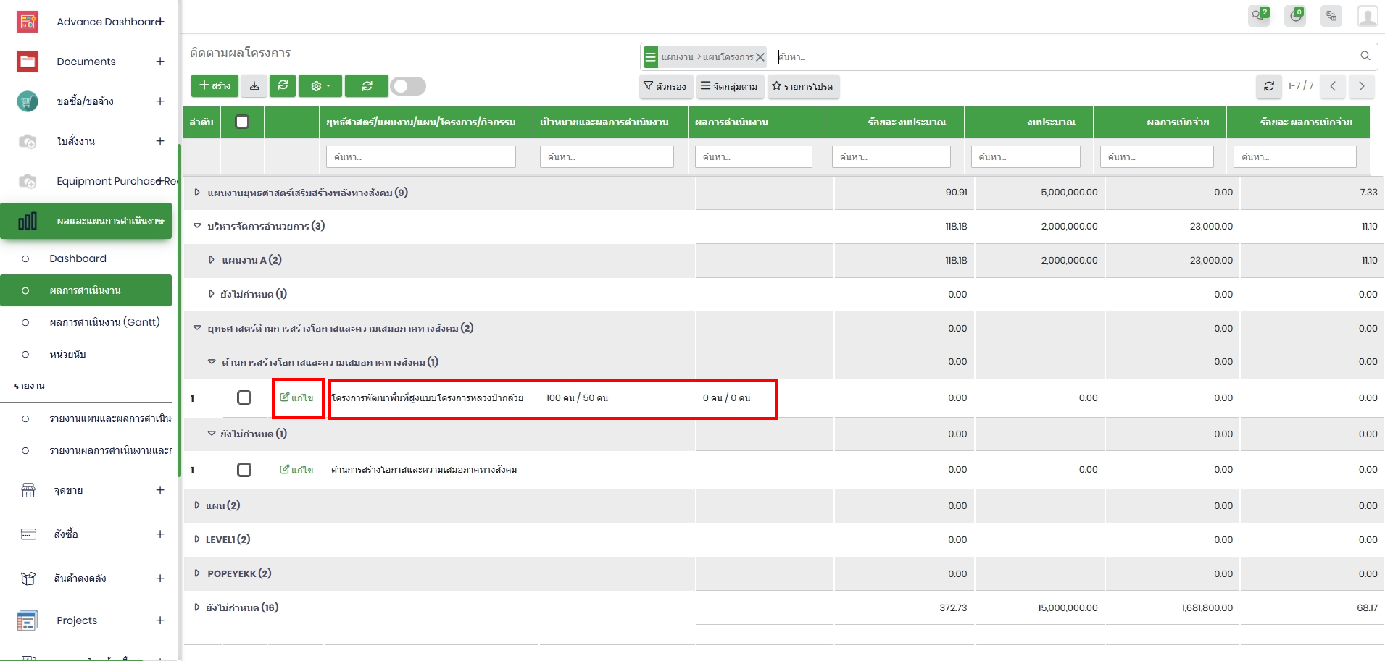
Task: Tick the select-all checkbox in table header
Action: click(x=242, y=122)
